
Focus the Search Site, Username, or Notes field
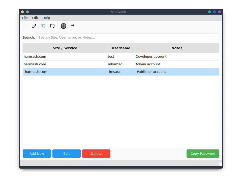pos(128,38)
